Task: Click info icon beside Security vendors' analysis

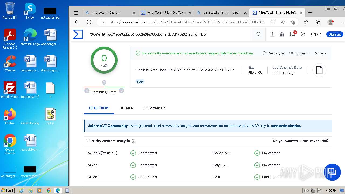Action: pos(133,141)
